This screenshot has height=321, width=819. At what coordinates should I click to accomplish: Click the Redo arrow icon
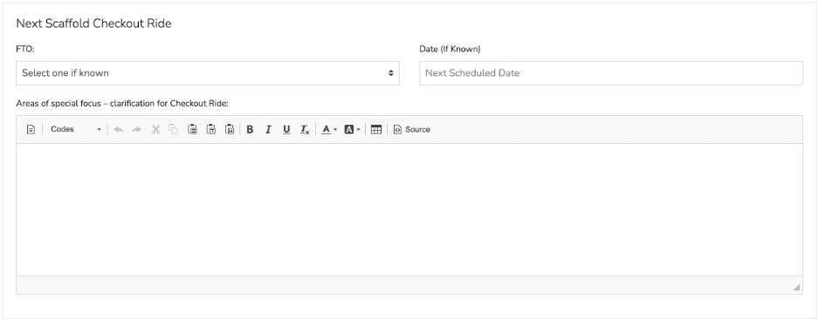point(137,129)
